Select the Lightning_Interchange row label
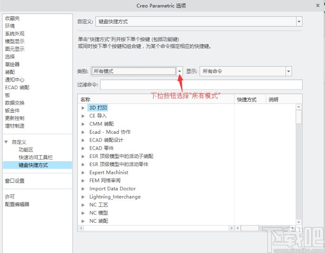Screen dimensions: 325x253 coord(115,197)
